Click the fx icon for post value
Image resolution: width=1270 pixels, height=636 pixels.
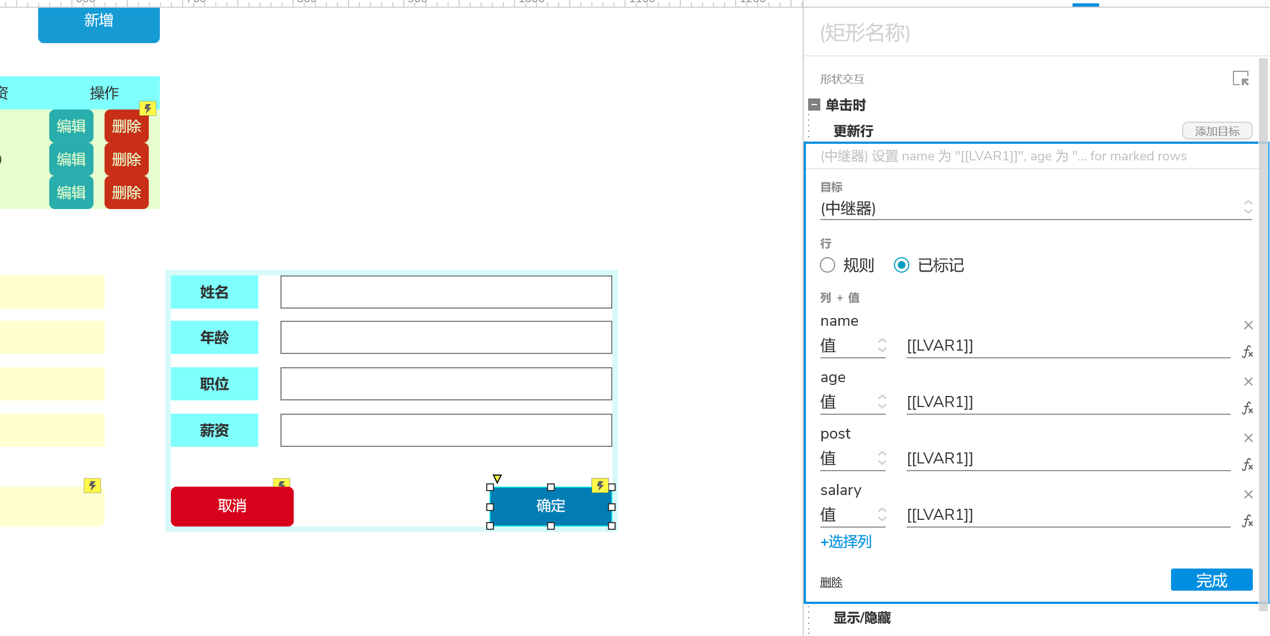click(x=1247, y=465)
